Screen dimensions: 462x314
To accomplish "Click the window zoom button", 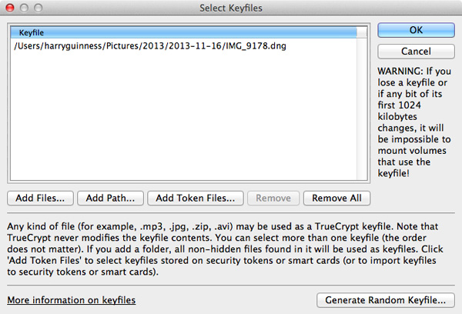I will click(x=38, y=8).
